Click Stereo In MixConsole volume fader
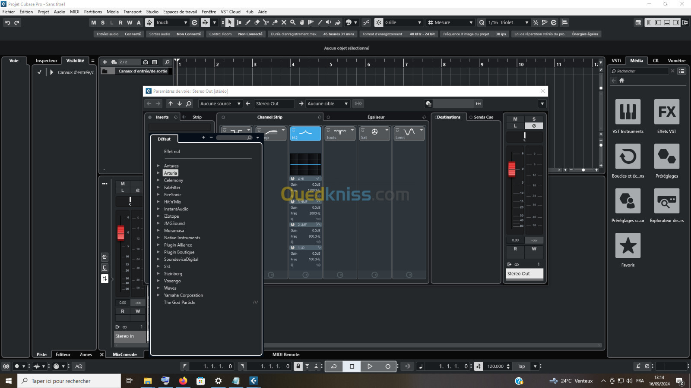The image size is (691, 388). tap(121, 233)
